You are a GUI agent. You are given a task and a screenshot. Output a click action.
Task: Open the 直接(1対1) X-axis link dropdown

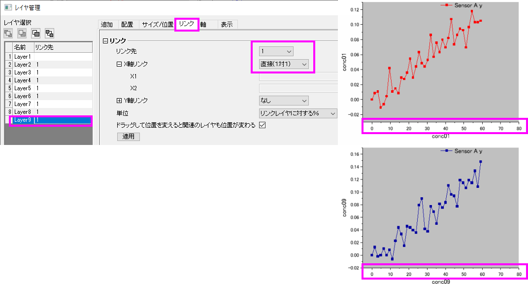click(284, 64)
